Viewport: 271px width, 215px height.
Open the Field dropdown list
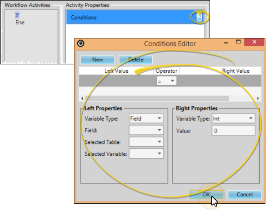pyautogui.click(x=146, y=130)
